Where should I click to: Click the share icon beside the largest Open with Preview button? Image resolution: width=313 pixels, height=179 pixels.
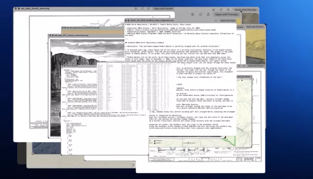[208, 14]
